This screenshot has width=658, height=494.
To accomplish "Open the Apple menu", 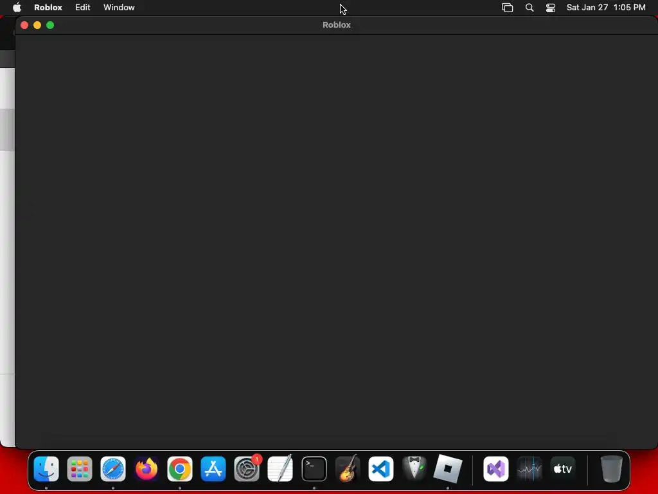I will pos(17,7).
